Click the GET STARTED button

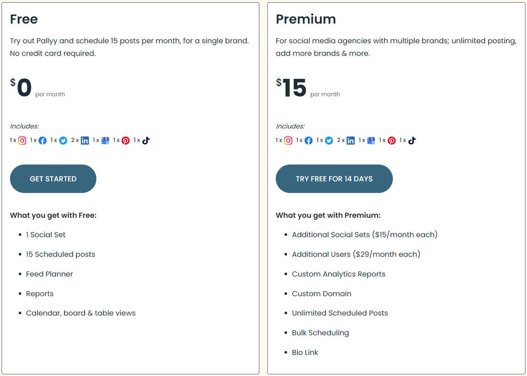[53, 179]
